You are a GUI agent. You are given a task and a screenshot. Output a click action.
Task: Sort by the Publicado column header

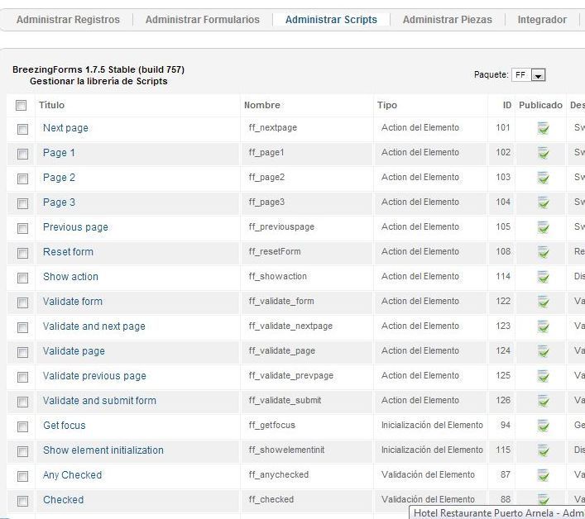tap(540, 105)
